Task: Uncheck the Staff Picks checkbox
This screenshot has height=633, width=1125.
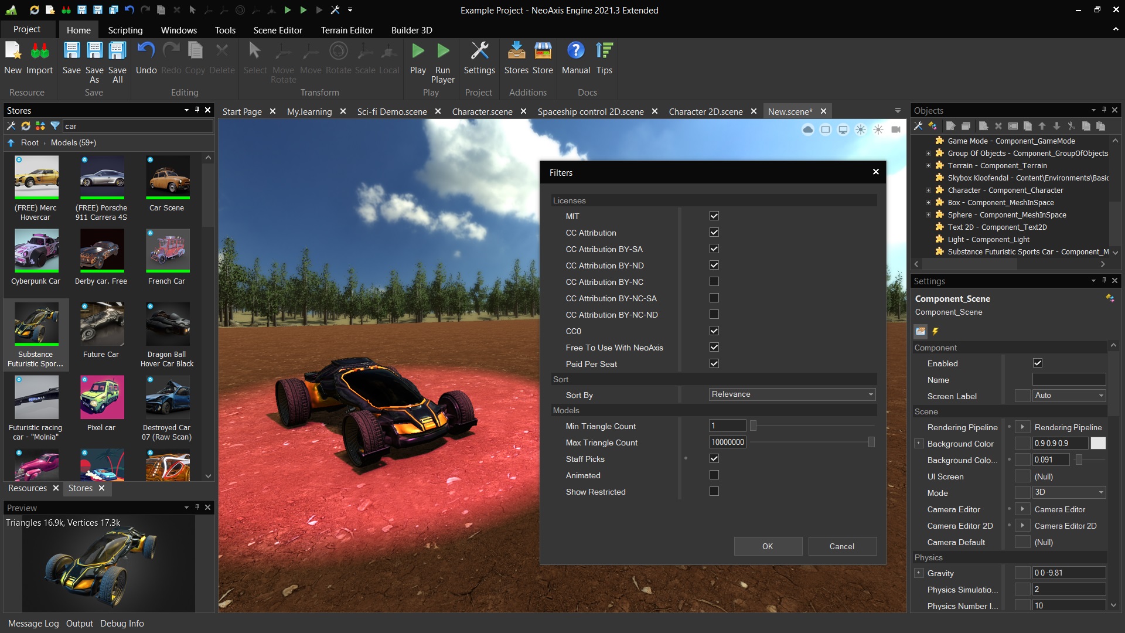Action: click(714, 459)
